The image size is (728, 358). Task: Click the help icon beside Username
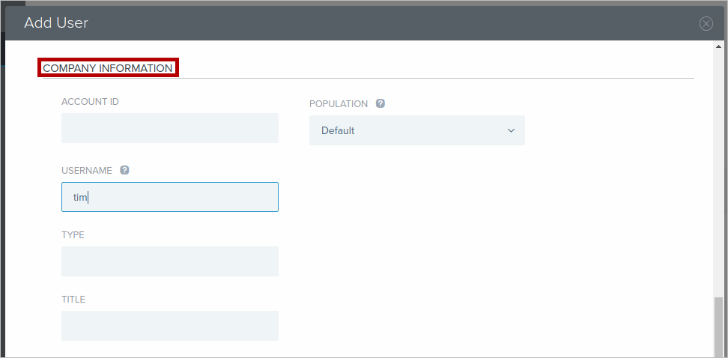click(x=124, y=170)
